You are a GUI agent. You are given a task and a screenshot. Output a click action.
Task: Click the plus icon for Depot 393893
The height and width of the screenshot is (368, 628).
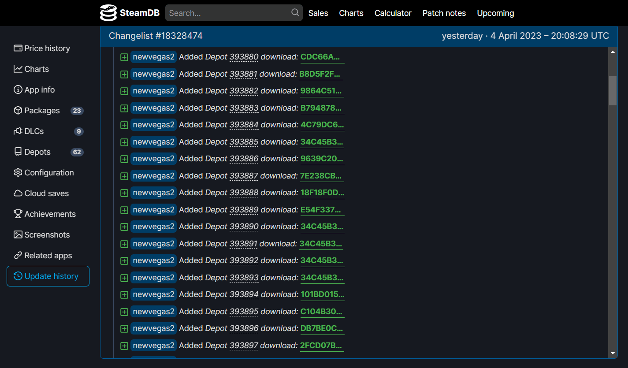[124, 278]
